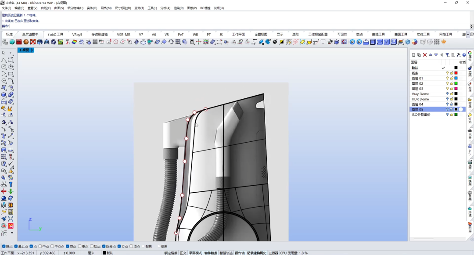Change blue color swatch of 图层 01
The height and width of the screenshot is (255, 474).
click(x=456, y=78)
